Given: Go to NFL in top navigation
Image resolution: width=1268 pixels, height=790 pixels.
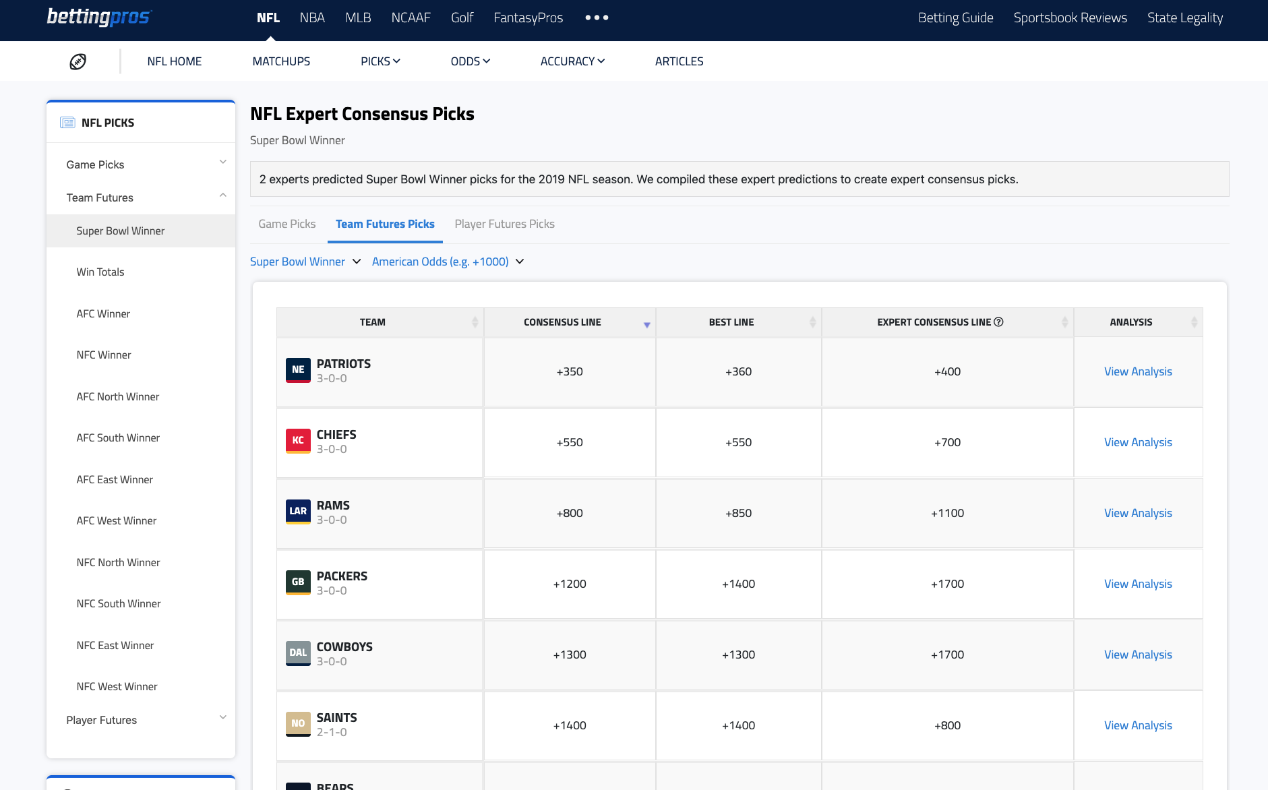Looking at the screenshot, I should point(268,18).
